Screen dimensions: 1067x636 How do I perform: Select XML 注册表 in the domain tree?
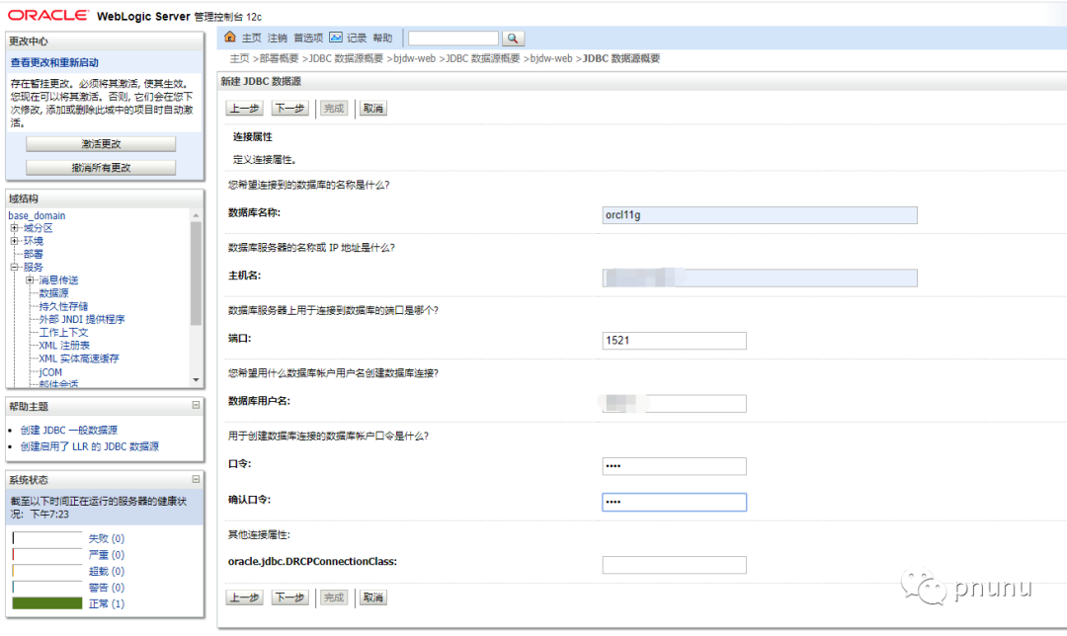click(64, 346)
